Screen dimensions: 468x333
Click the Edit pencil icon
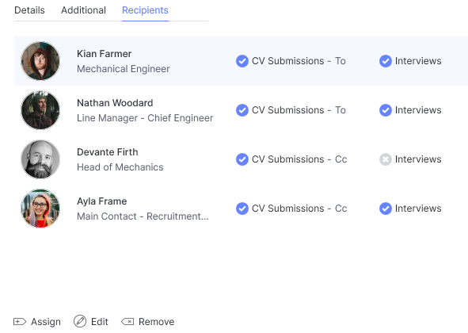[x=80, y=321]
